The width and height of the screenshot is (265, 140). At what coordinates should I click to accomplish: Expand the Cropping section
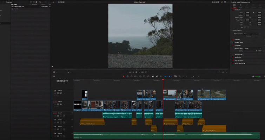click(237, 40)
